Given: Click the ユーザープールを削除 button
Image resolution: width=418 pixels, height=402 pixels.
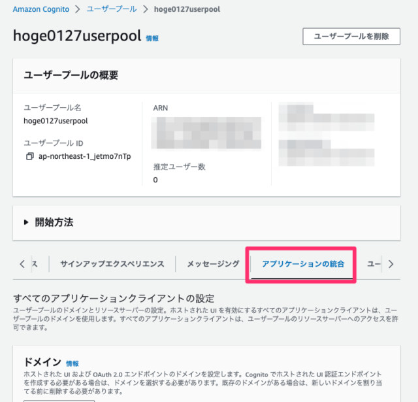Looking at the screenshot, I should tap(351, 37).
